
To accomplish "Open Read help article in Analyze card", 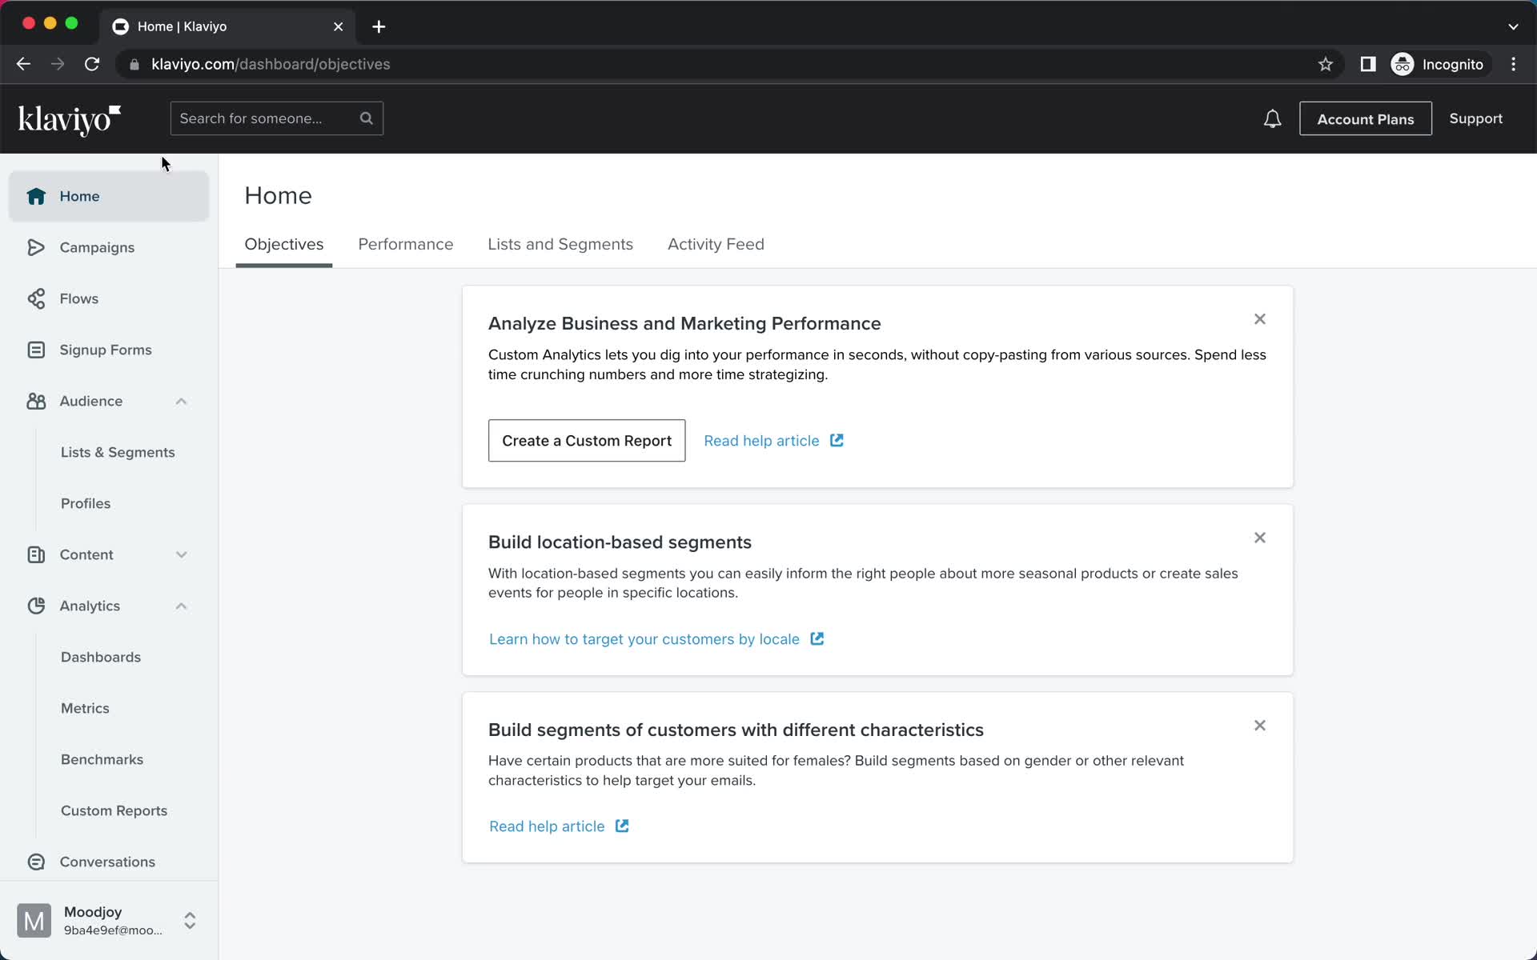I will point(761,441).
